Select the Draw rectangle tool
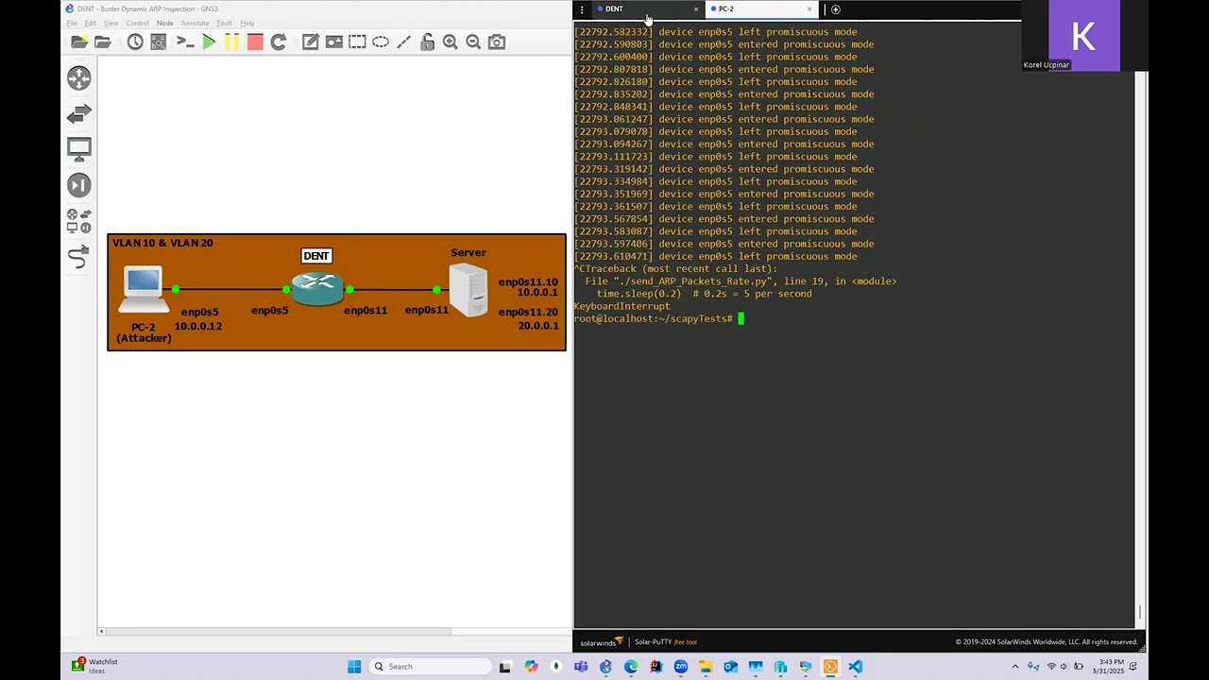1209x680 pixels. (357, 42)
